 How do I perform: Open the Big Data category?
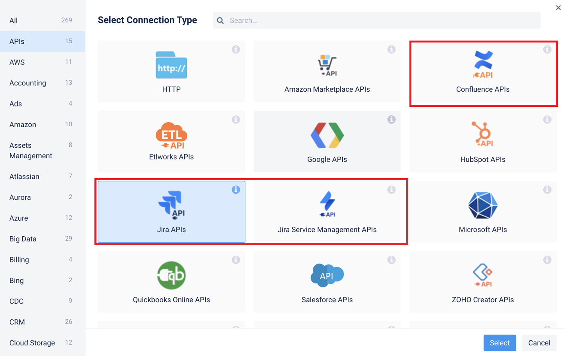[x=42, y=239]
